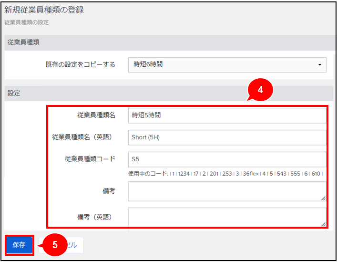Click the 従業員種類名 label
This screenshot has height=262, width=337.
pos(96,115)
